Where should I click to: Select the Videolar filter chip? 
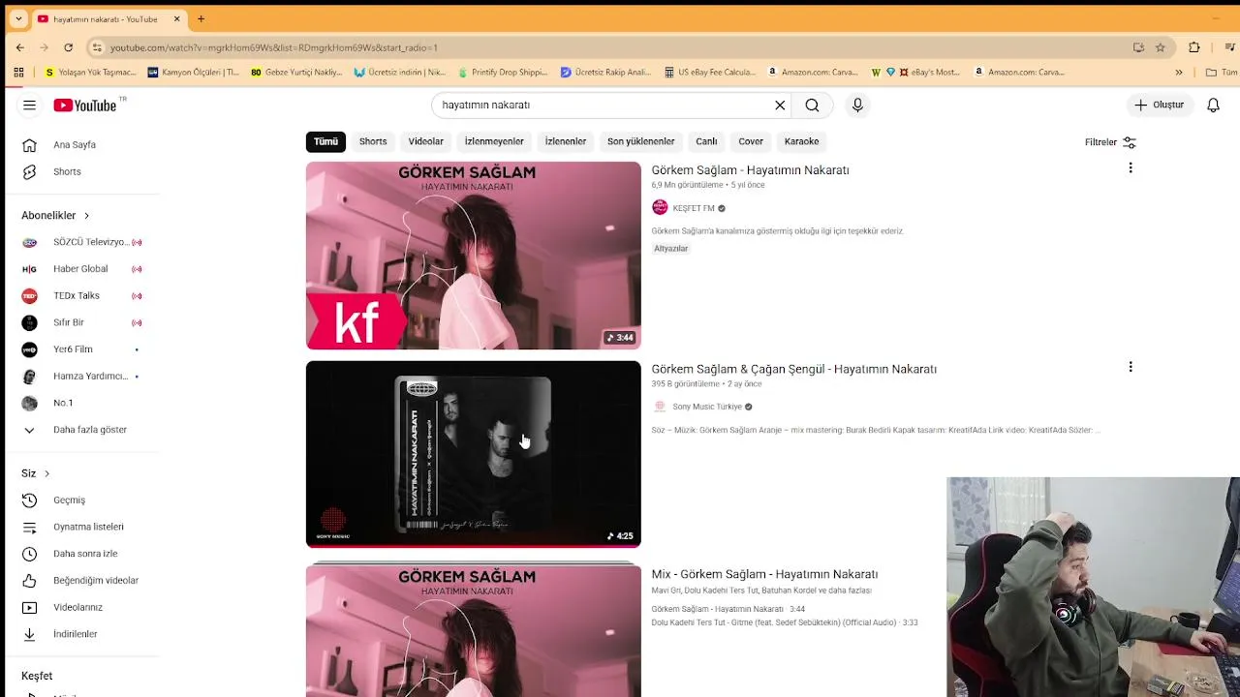[425, 141]
